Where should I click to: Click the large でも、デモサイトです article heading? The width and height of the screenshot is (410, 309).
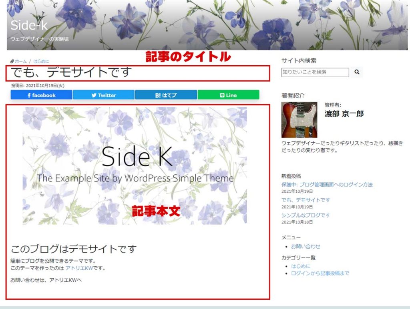[x=71, y=73]
